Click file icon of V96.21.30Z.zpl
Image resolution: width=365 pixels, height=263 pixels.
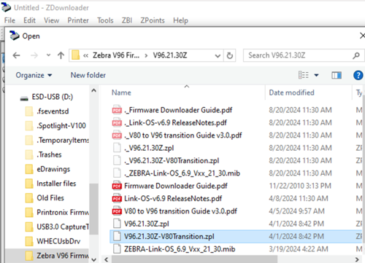pos(117,224)
